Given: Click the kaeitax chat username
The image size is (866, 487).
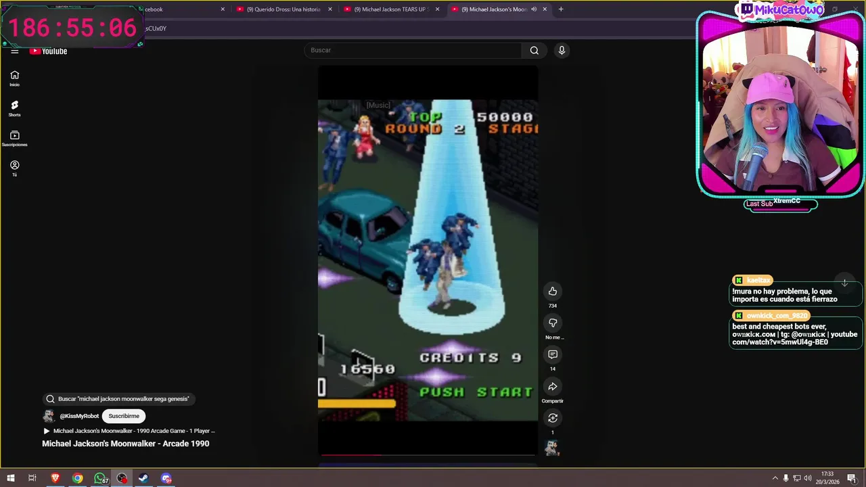Looking at the screenshot, I should [x=758, y=280].
